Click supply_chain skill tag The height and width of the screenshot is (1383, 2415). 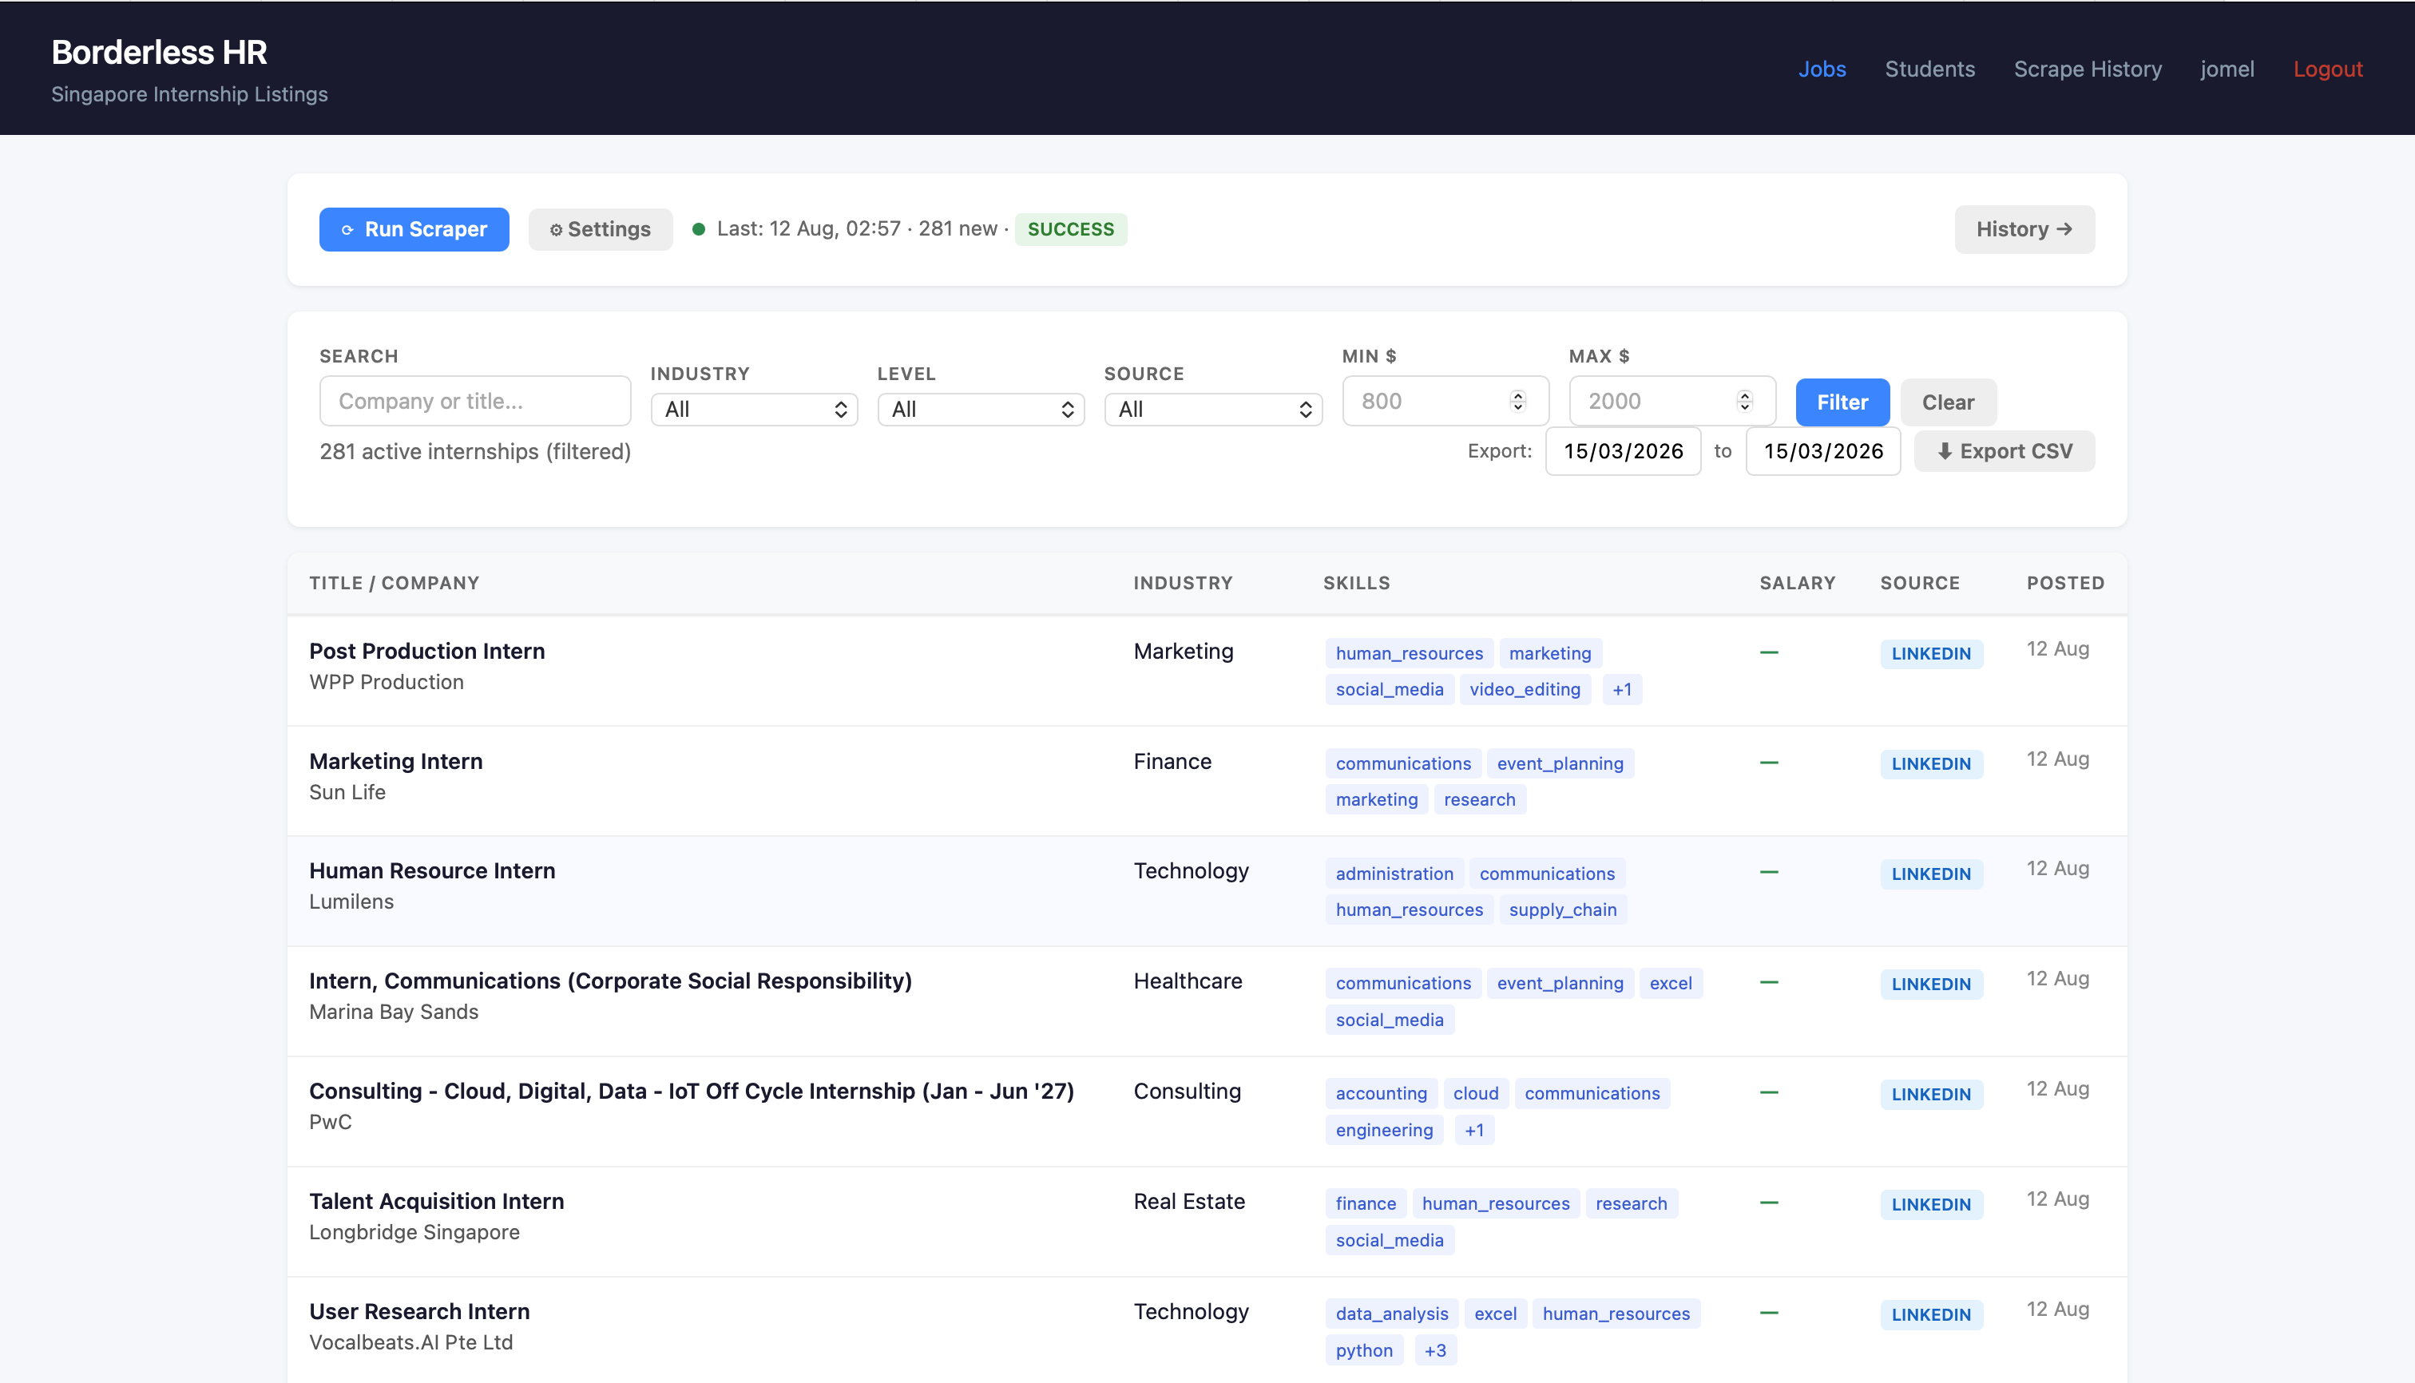coord(1562,910)
